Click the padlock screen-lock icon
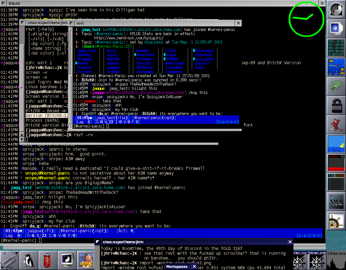The height and width of the screenshot is (270, 346). point(336,105)
